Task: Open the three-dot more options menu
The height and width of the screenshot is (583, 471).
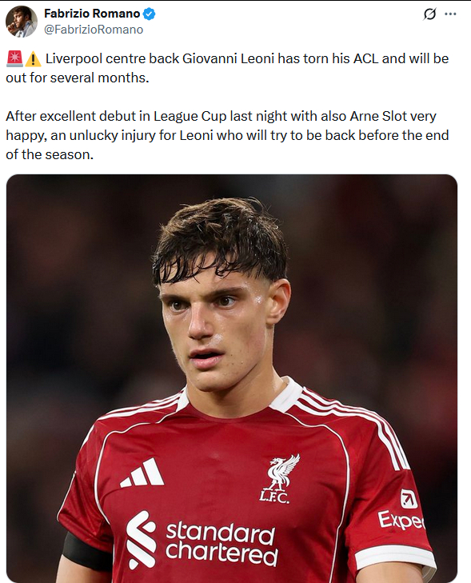Action: click(450, 14)
